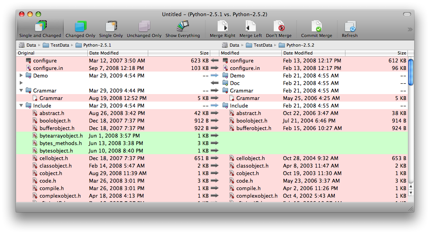This screenshot has height=234, width=430.
Task: Click the Commit Merge toolbar icon
Action: [317, 26]
